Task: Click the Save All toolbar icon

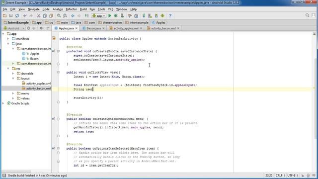Action: [x=11, y=15]
